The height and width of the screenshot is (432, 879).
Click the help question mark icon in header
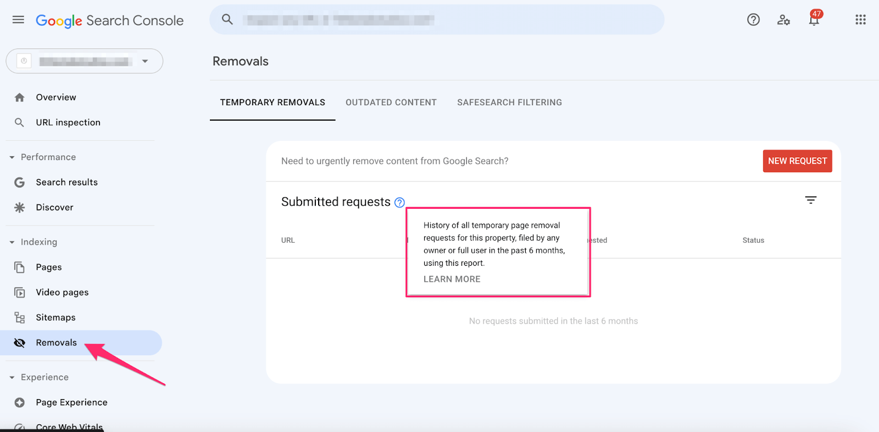753,20
